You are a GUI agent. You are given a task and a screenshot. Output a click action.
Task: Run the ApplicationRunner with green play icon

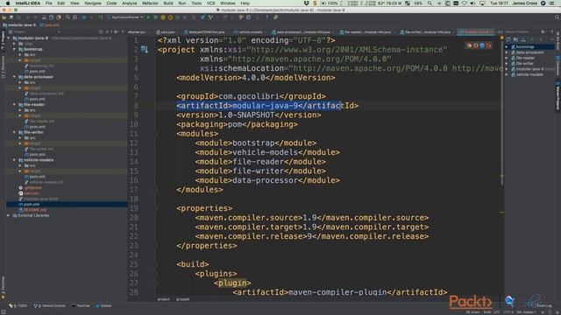[x=148, y=17]
